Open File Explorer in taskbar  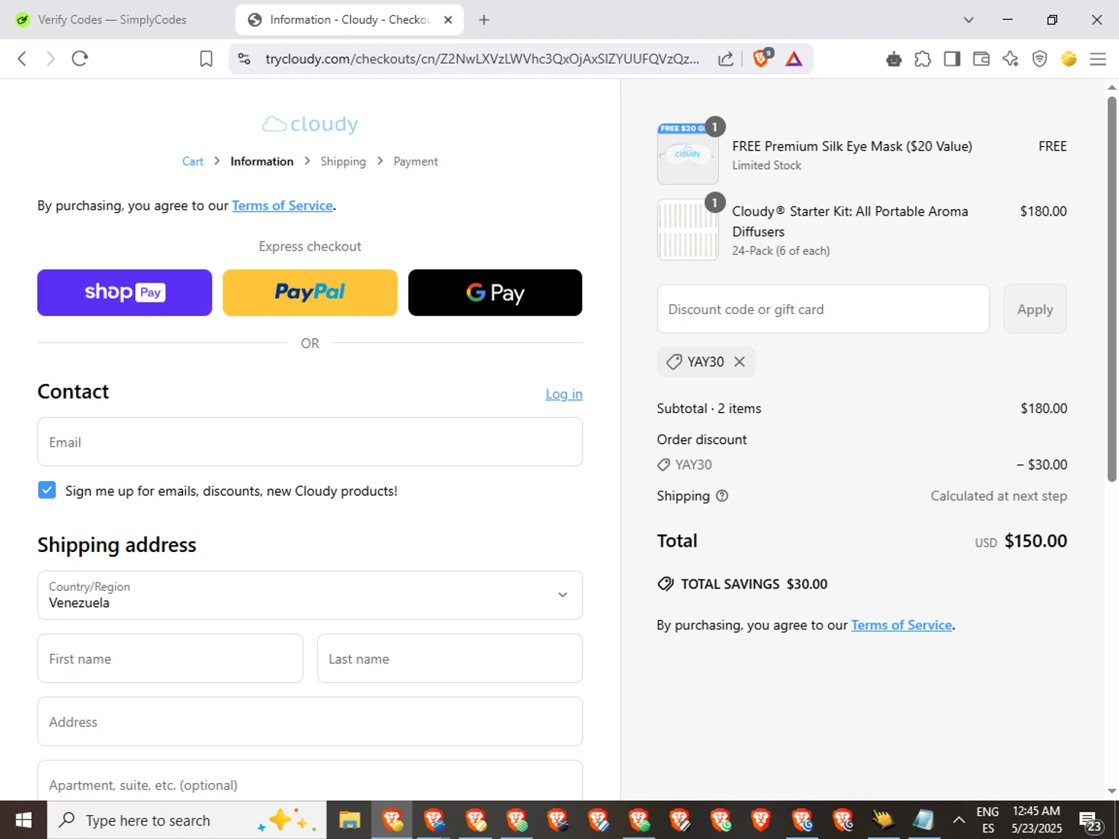click(x=349, y=820)
